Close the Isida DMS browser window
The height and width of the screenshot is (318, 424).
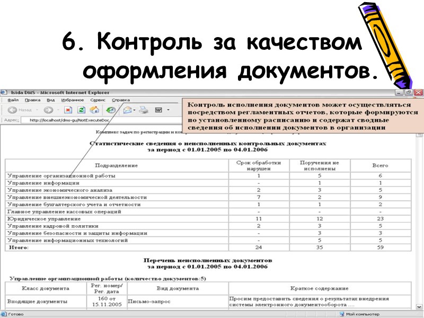click(418, 92)
